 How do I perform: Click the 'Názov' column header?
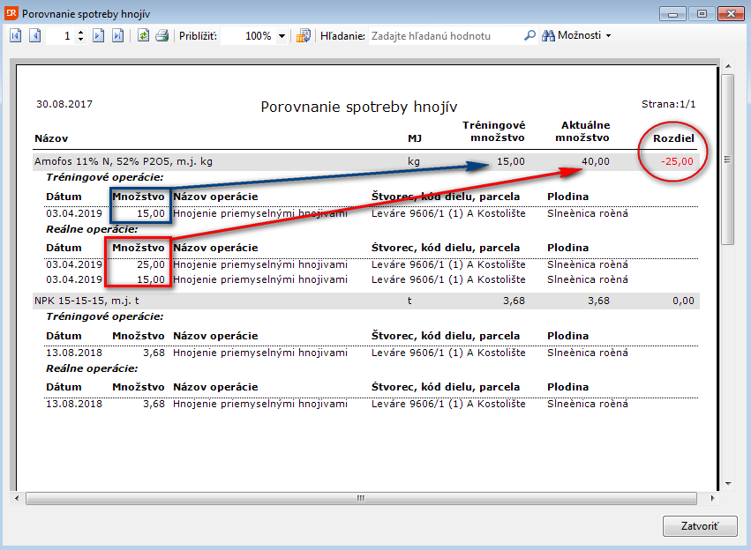point(51,138)
